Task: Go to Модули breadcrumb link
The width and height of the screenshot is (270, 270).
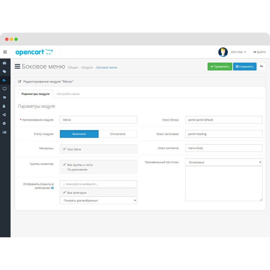Action: pyautogui.click(x=87, y=67)
